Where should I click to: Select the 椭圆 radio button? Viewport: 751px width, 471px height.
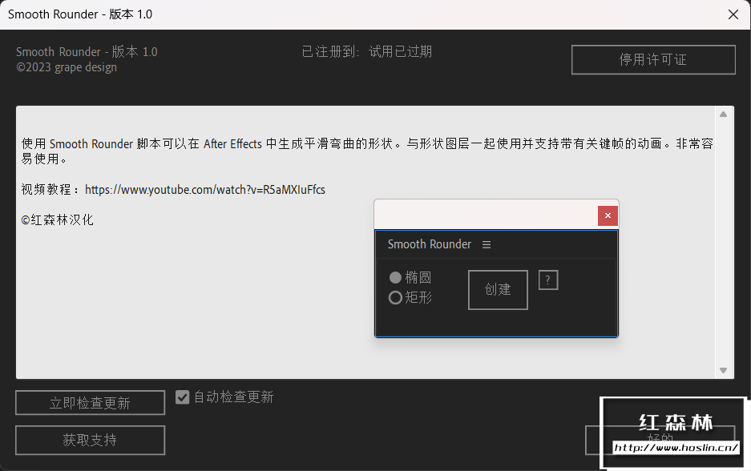click(395, 278)
